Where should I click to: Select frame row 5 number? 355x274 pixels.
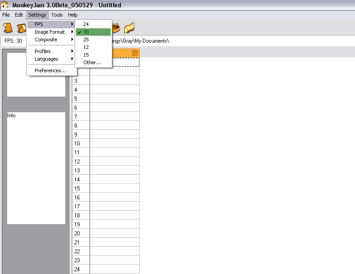point(81,98)
